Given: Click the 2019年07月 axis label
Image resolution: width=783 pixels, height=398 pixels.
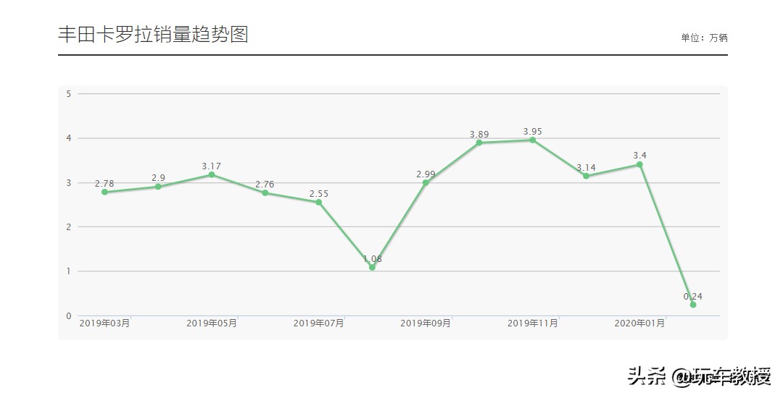Looking at the screenshot, I should click(318, 323).
